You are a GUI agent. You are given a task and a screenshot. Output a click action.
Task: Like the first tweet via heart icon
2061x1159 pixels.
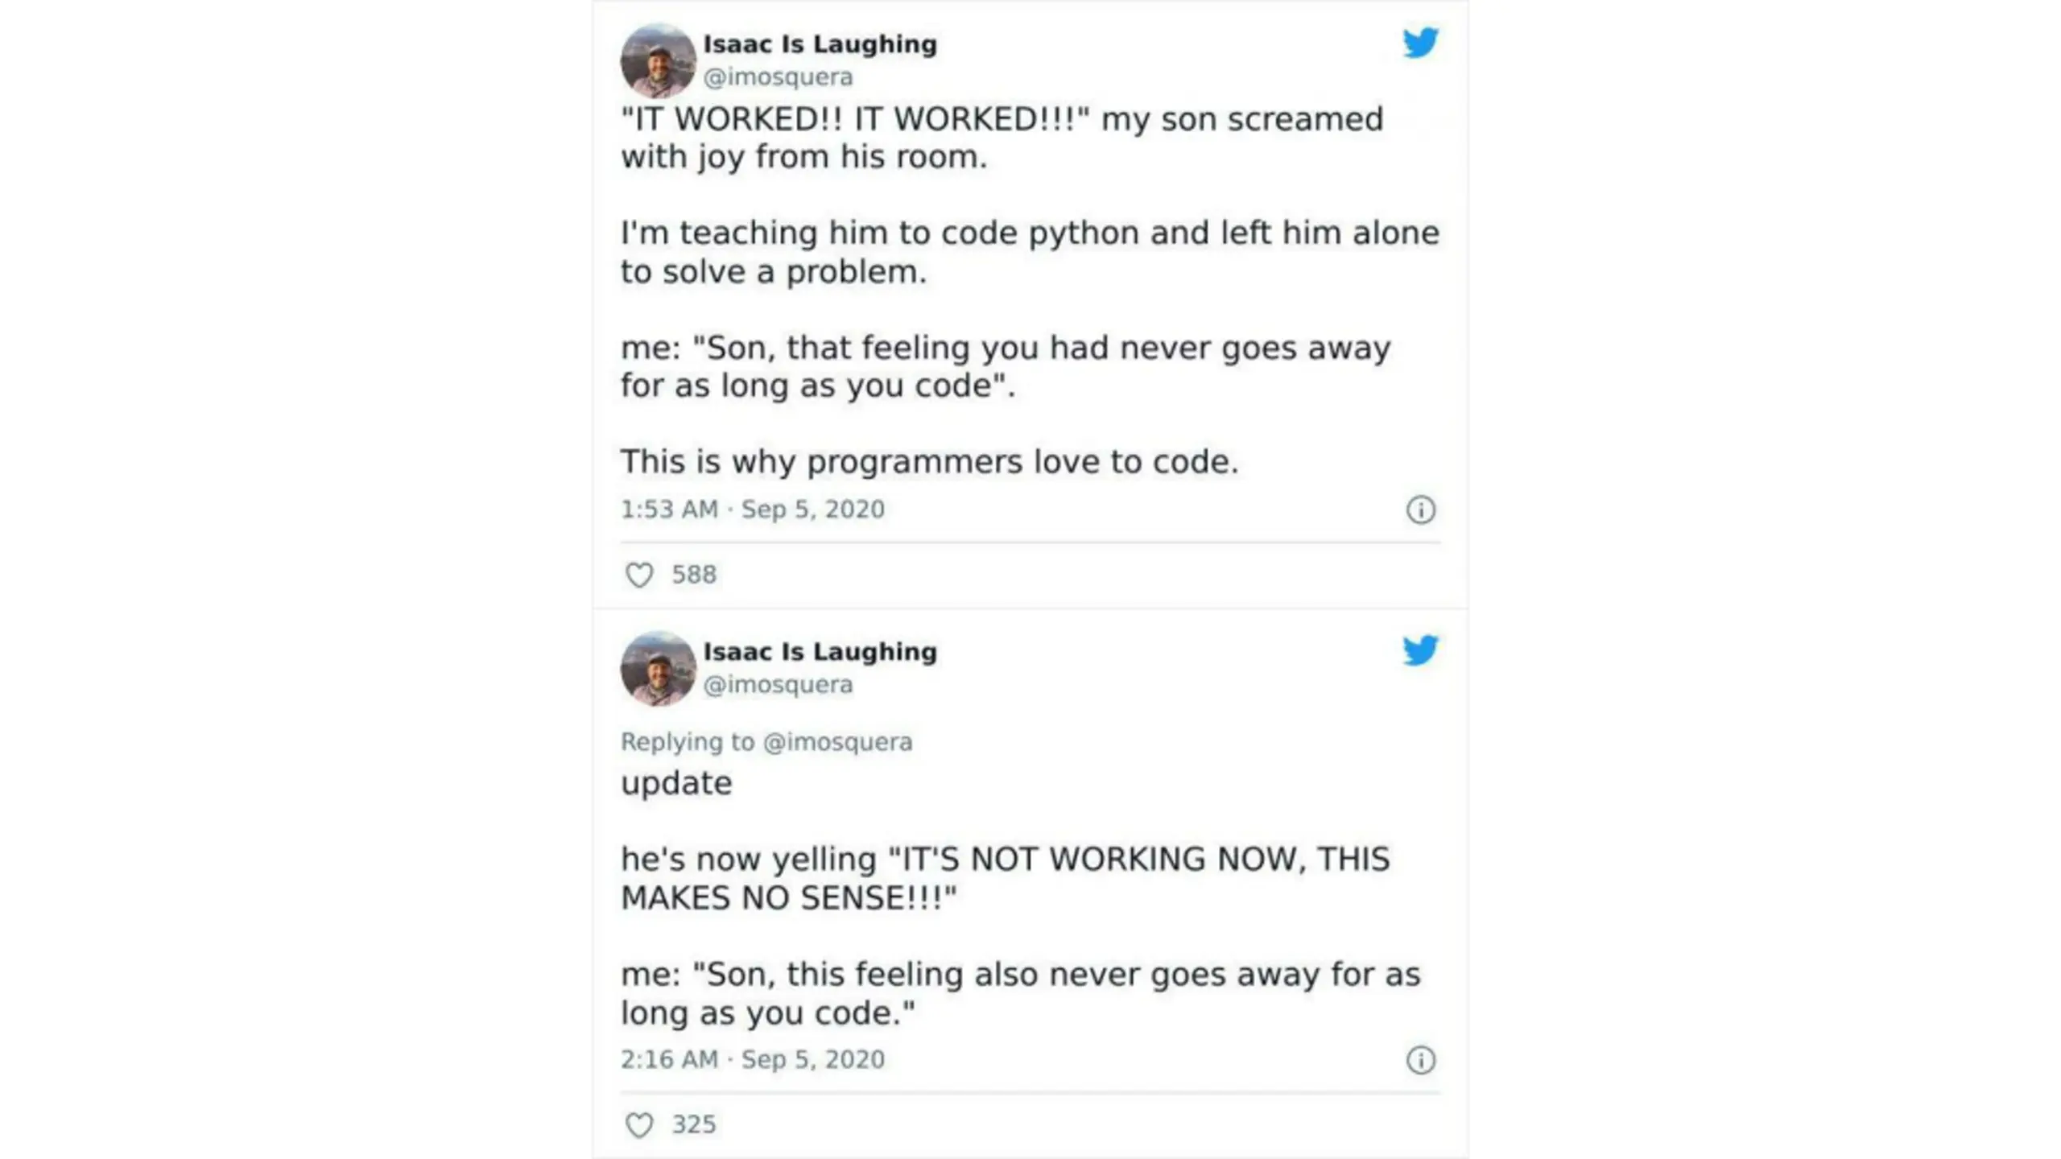tap(639, 575)
